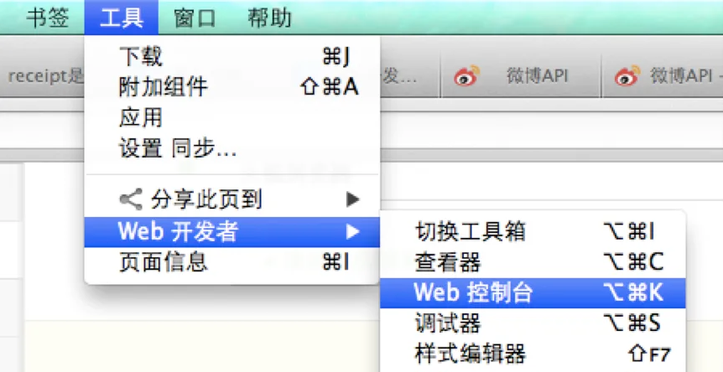Open the 窗口 menu
This screenshot has width=723, height=372.
195,18
